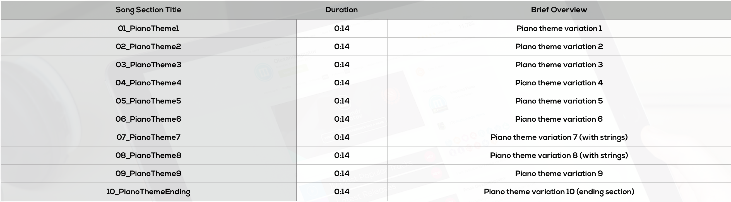The width and height of the screenshot is (731, 202).
Task: Click the Duration column header
Action: (342, 10)
